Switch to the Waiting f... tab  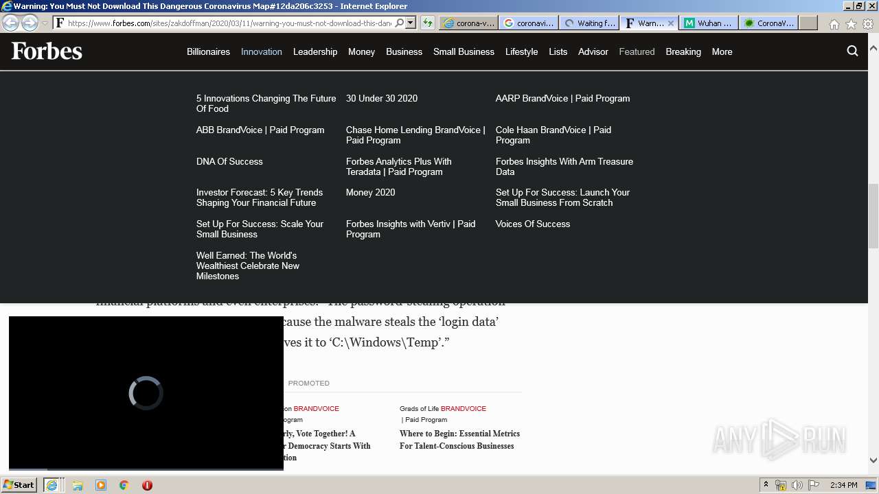pos(589,23)
